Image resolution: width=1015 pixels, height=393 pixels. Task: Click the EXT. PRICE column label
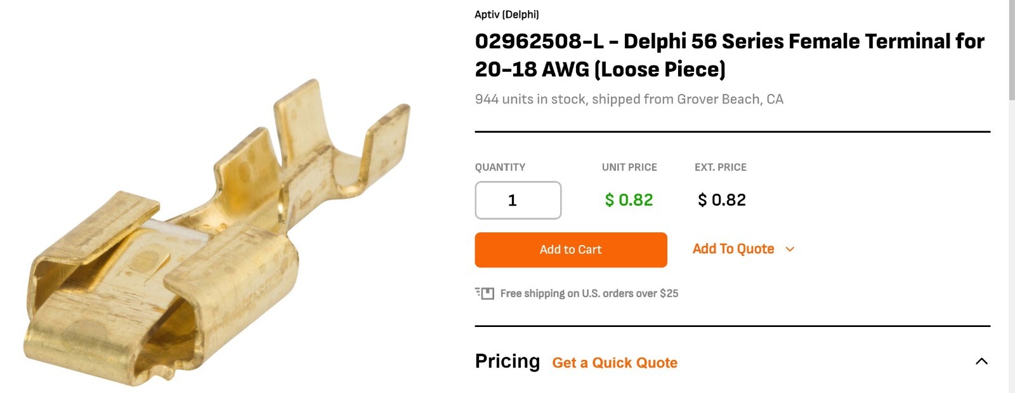[x=720, y=167]
